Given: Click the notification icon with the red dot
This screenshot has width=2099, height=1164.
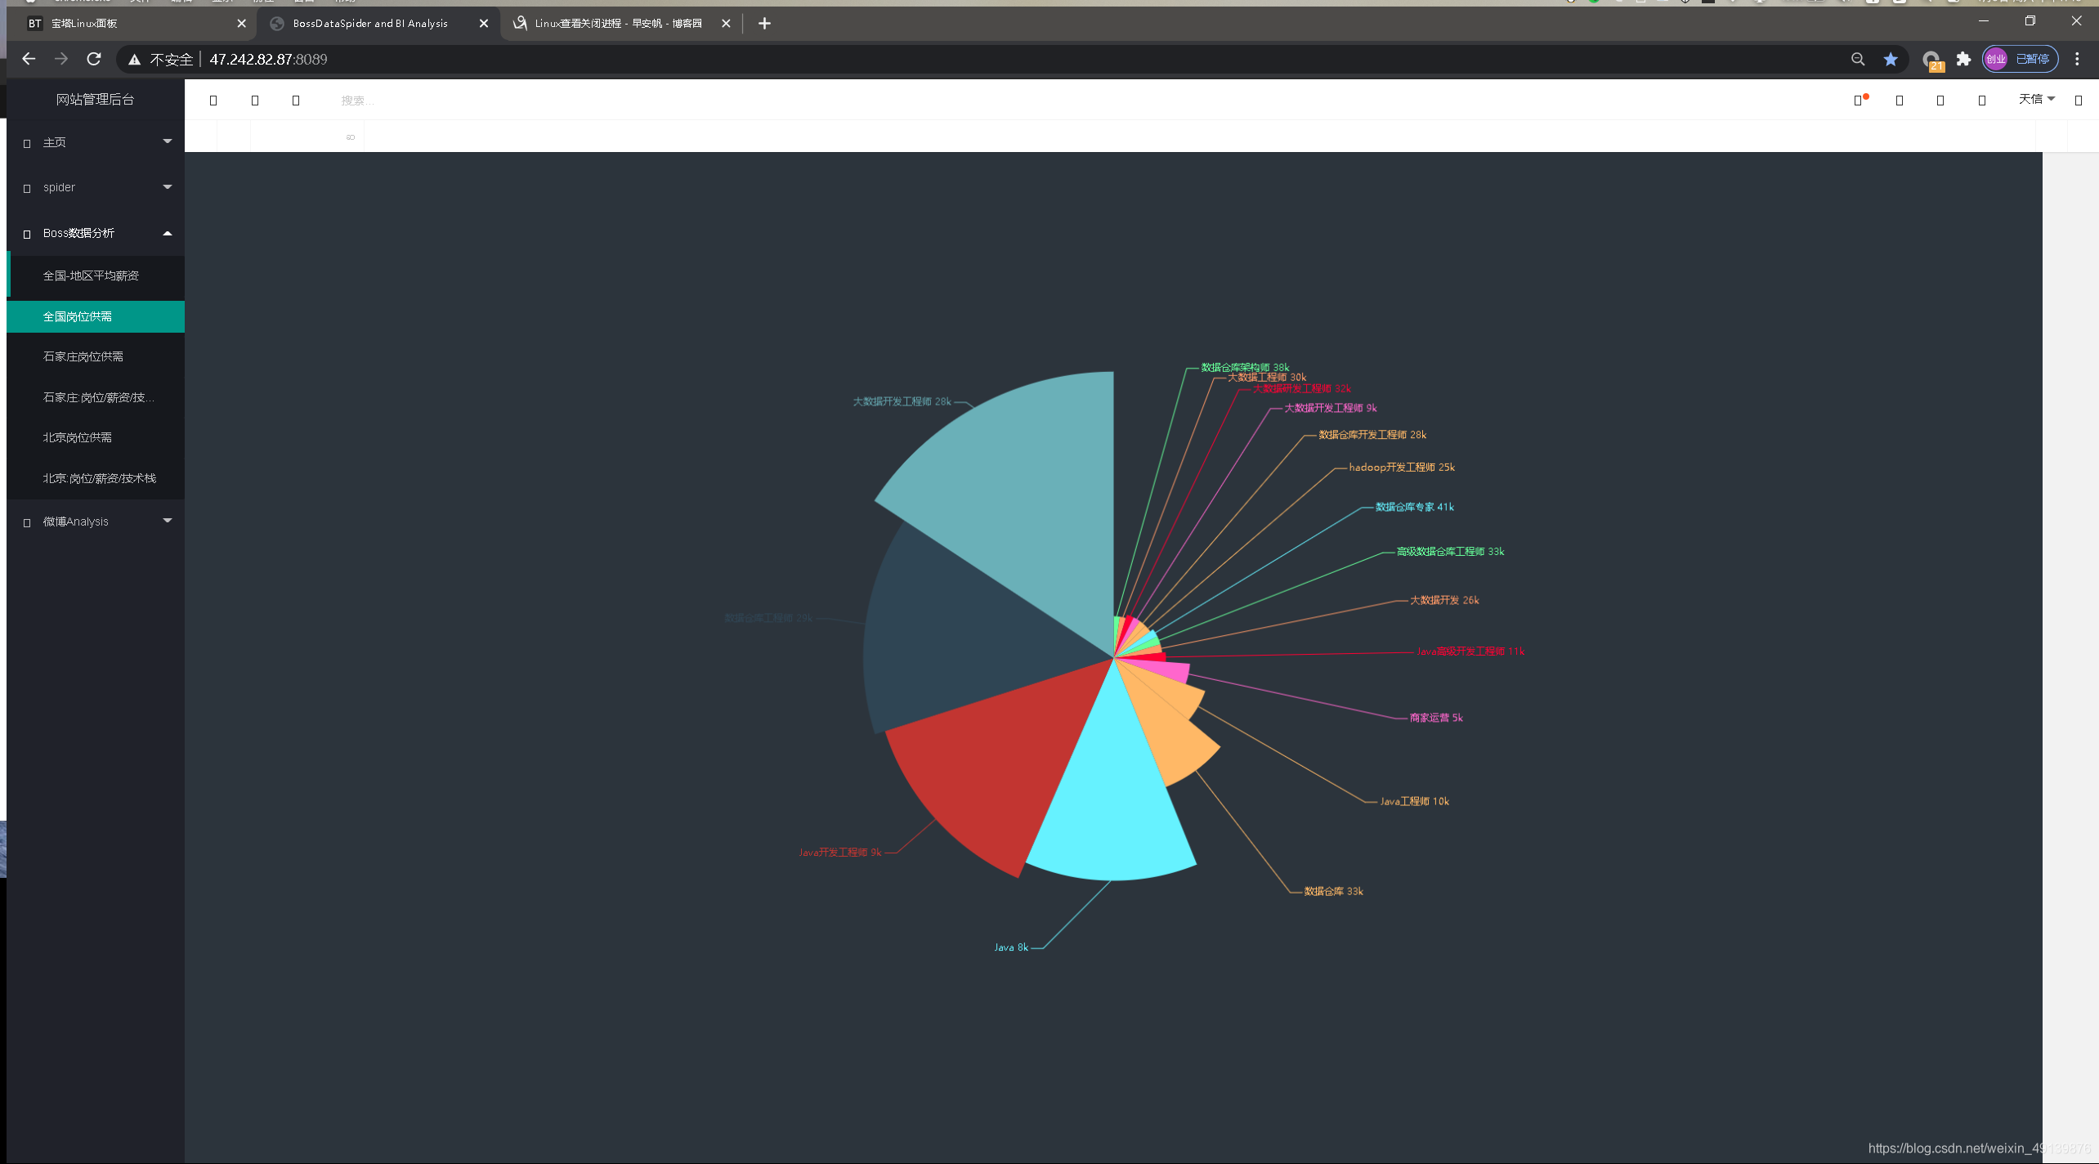Looking at the screenshot, I should click(x=1859, y=100).
